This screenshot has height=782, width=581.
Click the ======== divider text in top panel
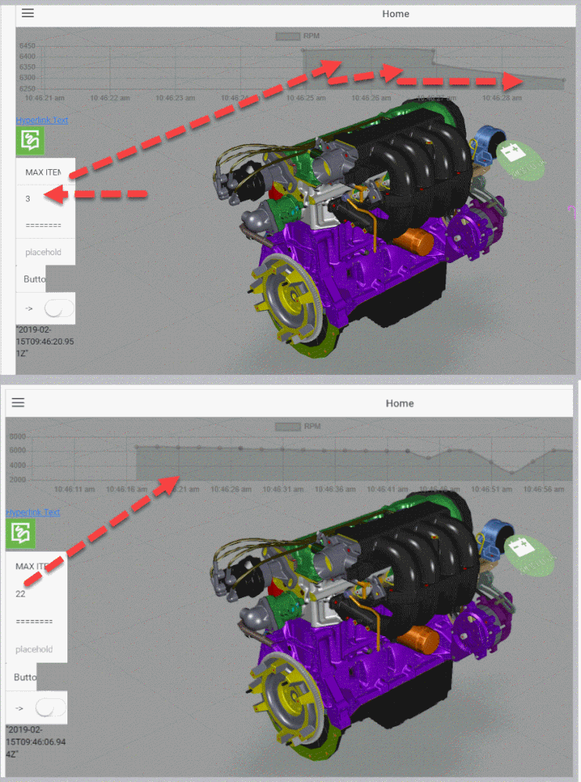tap(43, 225)
